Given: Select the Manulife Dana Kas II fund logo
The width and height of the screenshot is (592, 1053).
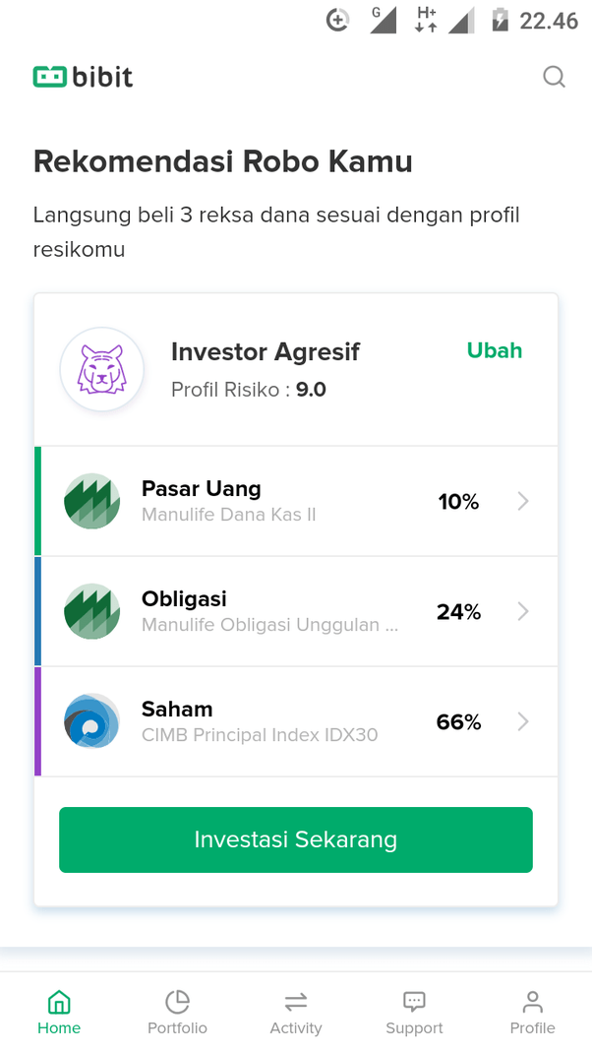Looking at the screenshot, I should pos(91,501).
